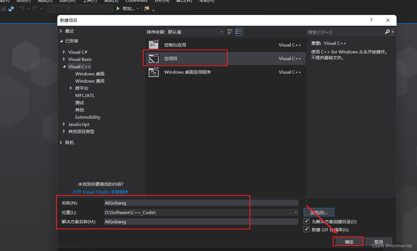Screen dimensions: 417x251
Task: Open the search options dropdown arrow
Action: [x=393, y=32]
